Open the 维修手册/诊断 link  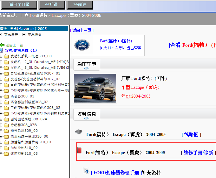click(198, 153)
